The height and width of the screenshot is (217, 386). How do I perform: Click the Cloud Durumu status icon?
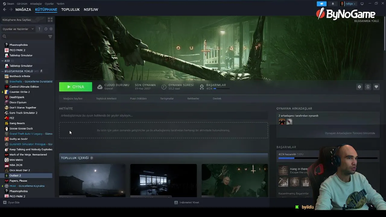100,87
